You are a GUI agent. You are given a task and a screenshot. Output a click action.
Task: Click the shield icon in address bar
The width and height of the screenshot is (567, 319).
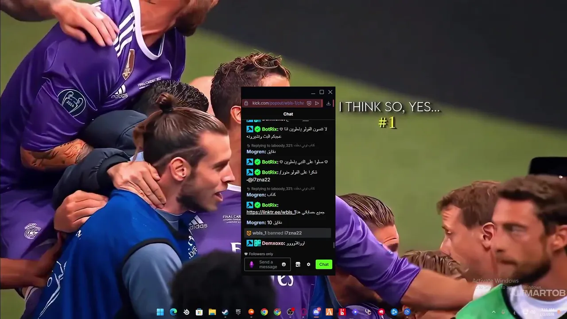pyautogui.click(x=309, y=103)
